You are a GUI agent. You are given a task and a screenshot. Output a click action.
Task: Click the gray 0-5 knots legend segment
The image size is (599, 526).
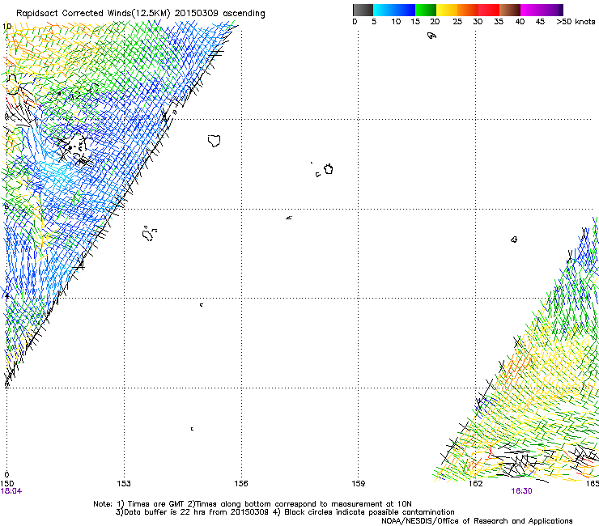363,10
